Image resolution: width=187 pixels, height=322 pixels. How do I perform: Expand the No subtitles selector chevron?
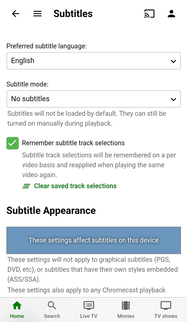pos(173,99)
